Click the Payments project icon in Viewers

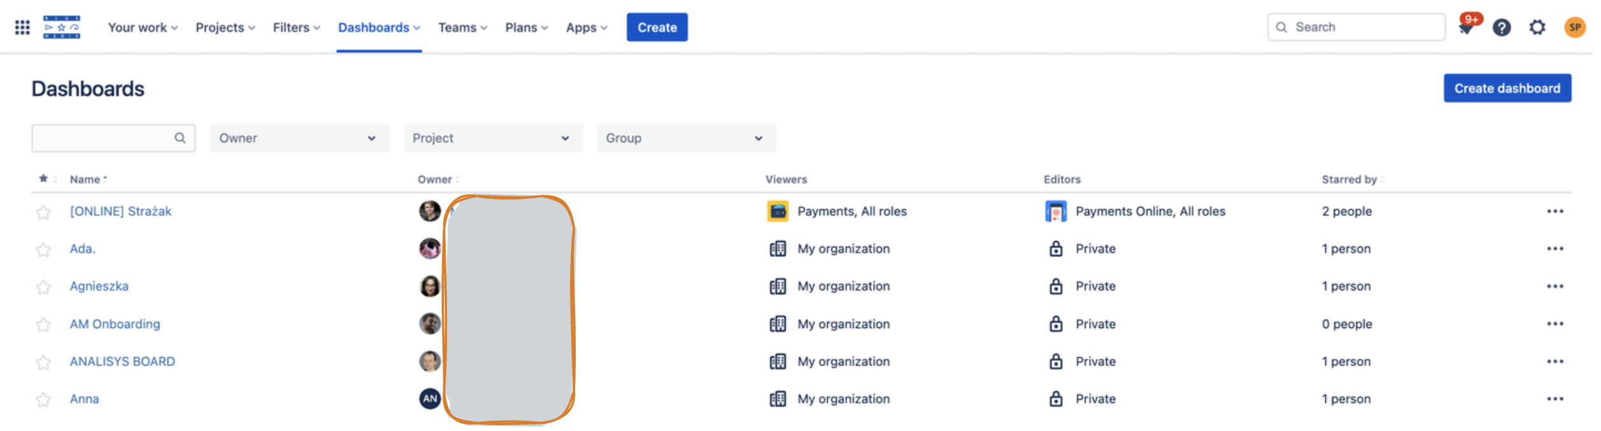[778, 212]
